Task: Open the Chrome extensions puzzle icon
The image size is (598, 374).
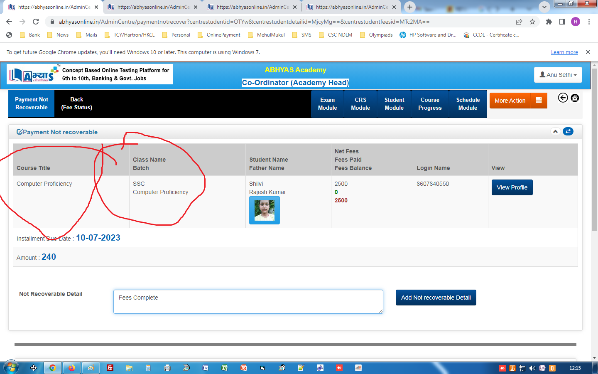Action: tap(549, 22)
